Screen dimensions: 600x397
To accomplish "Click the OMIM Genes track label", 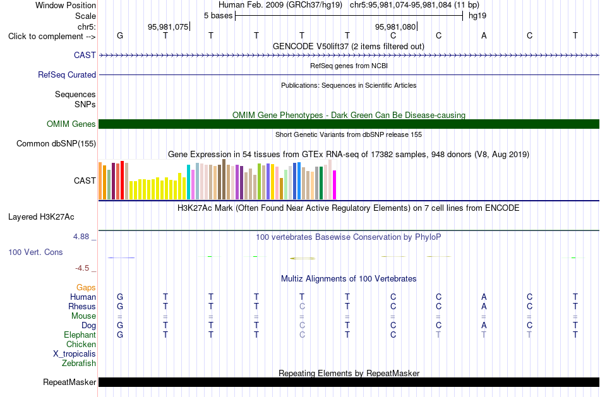I will pyautogui.click(x=71, y=124).
